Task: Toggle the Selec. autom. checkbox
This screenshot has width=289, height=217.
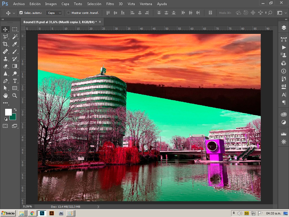Action: [x=21, y=13]
